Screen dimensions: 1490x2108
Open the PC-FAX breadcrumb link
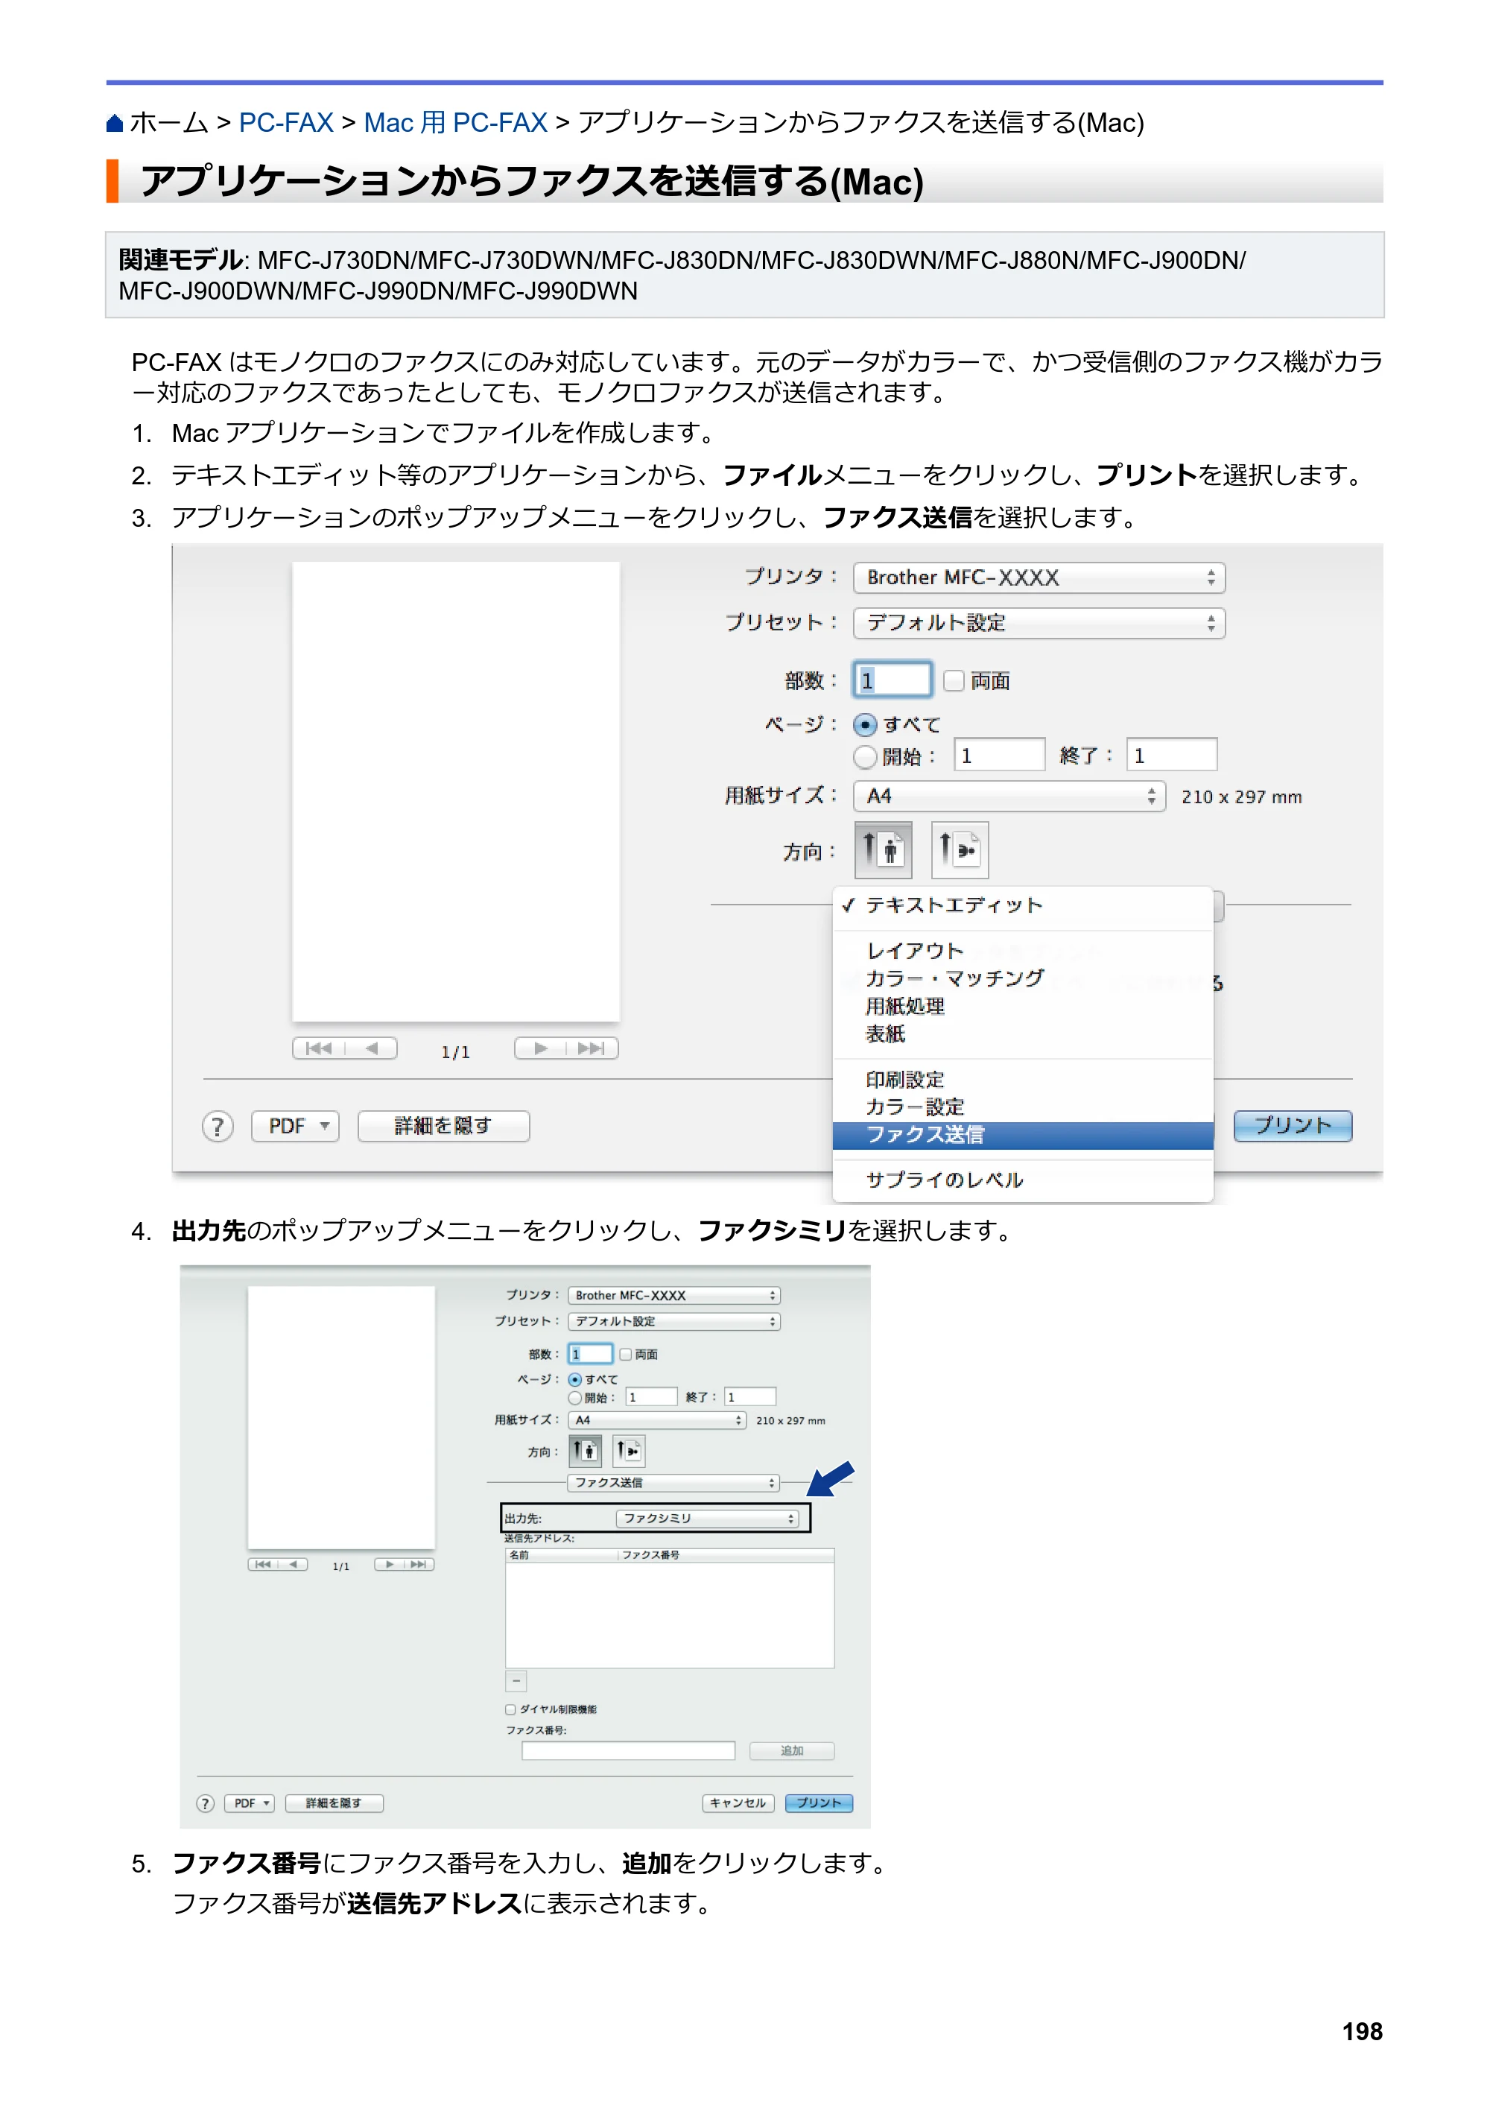tap(285, 123)
